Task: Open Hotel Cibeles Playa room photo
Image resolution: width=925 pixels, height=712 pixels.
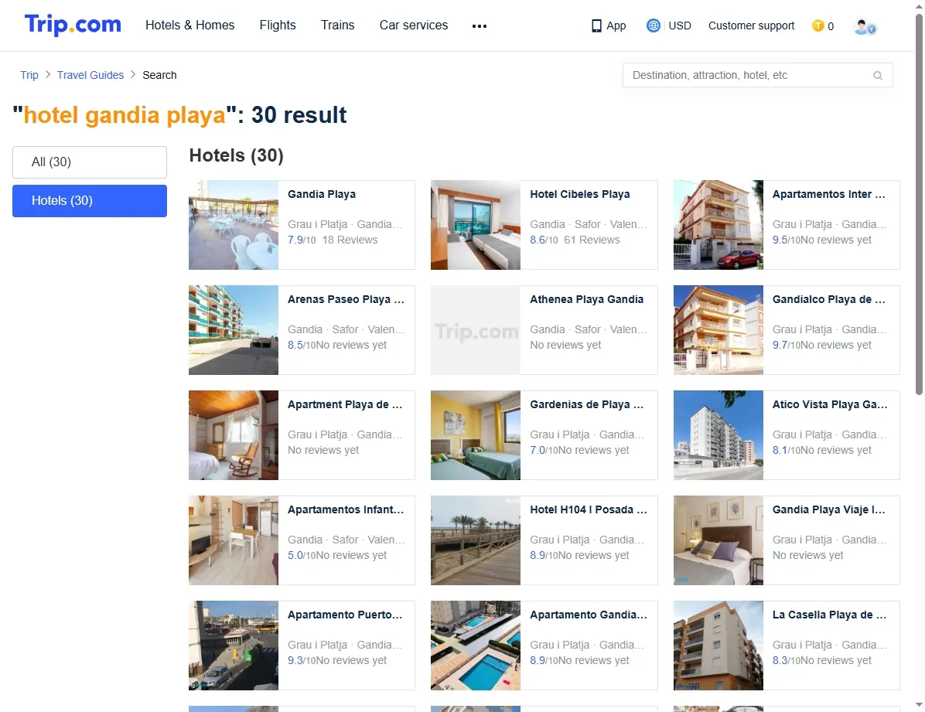Action: (x=476, y=225)
